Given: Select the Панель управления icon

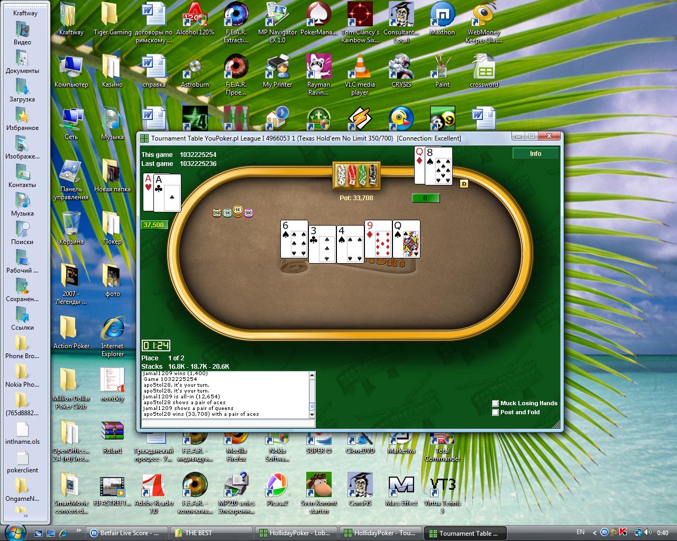Looking at the screenshot, I should point(71,180).
